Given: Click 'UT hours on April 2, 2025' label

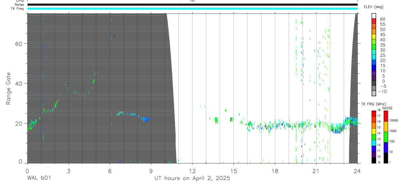Looking at the screenshot, I should [x=192, y=178].
